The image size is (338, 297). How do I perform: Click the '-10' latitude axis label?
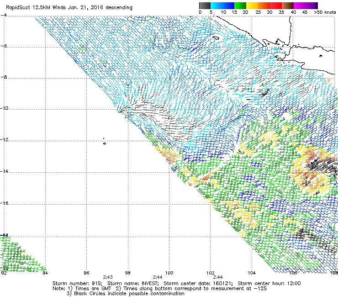[4, 108]
